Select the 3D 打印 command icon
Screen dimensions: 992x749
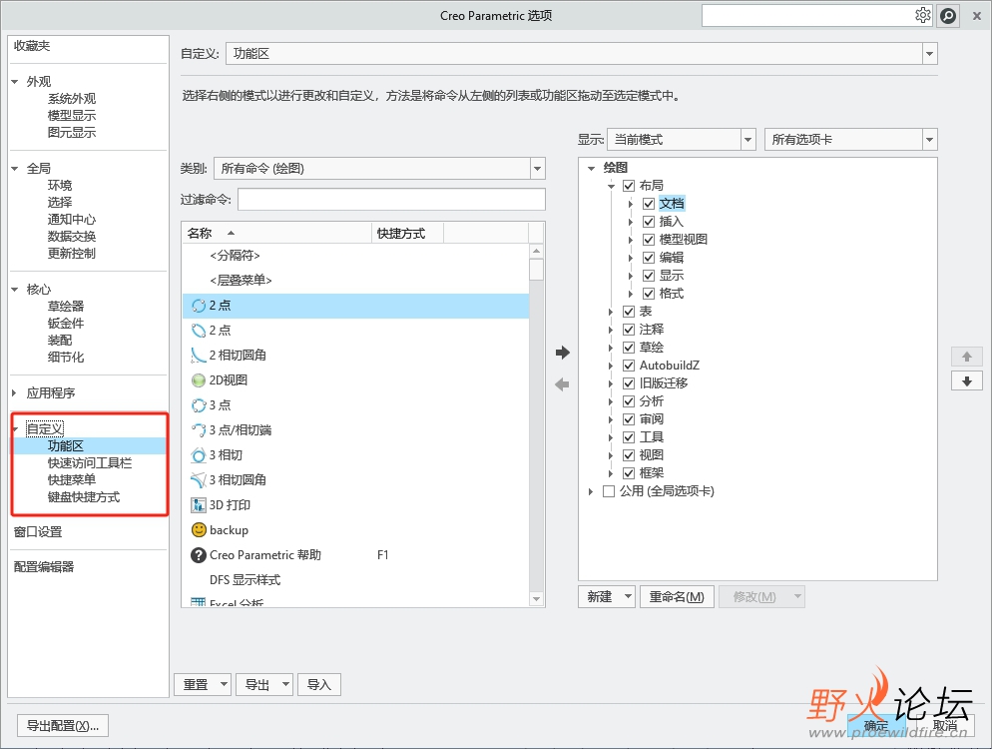tap(199, 505)
